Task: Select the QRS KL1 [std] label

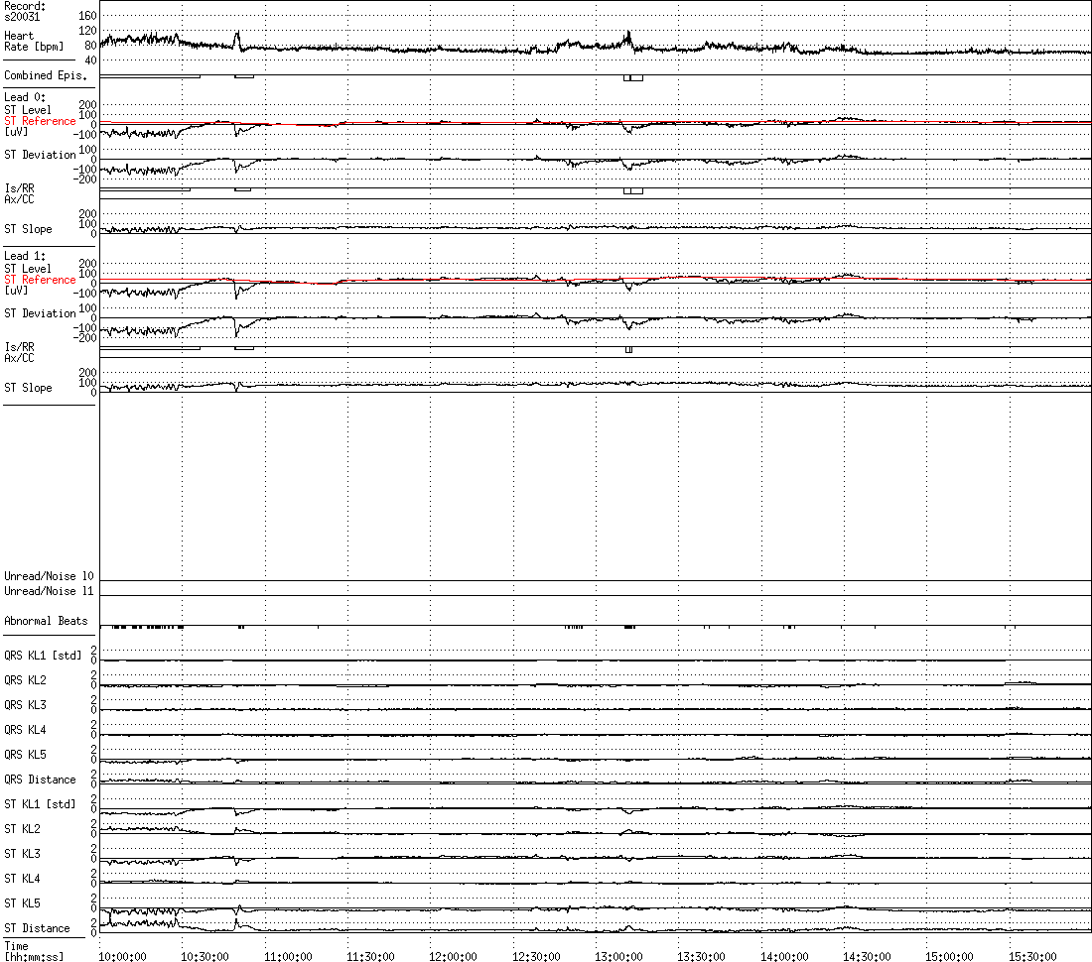Action: click(x=43, y=656)
